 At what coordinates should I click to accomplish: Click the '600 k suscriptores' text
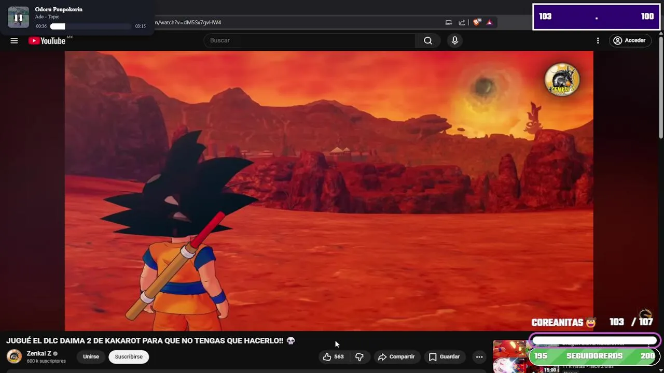pos(46,361)
